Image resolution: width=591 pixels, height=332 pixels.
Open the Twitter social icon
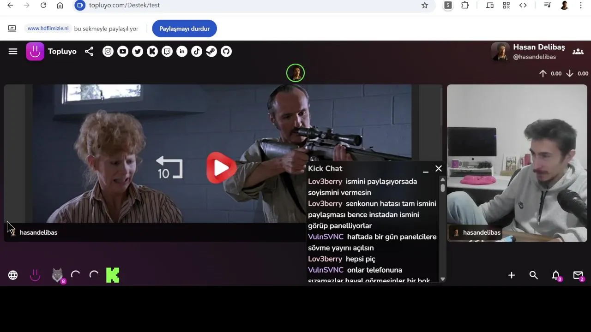click(138, 52)
